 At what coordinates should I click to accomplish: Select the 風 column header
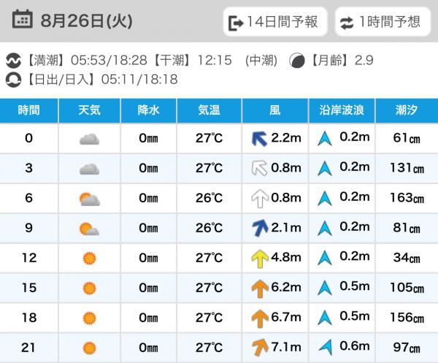275,110
